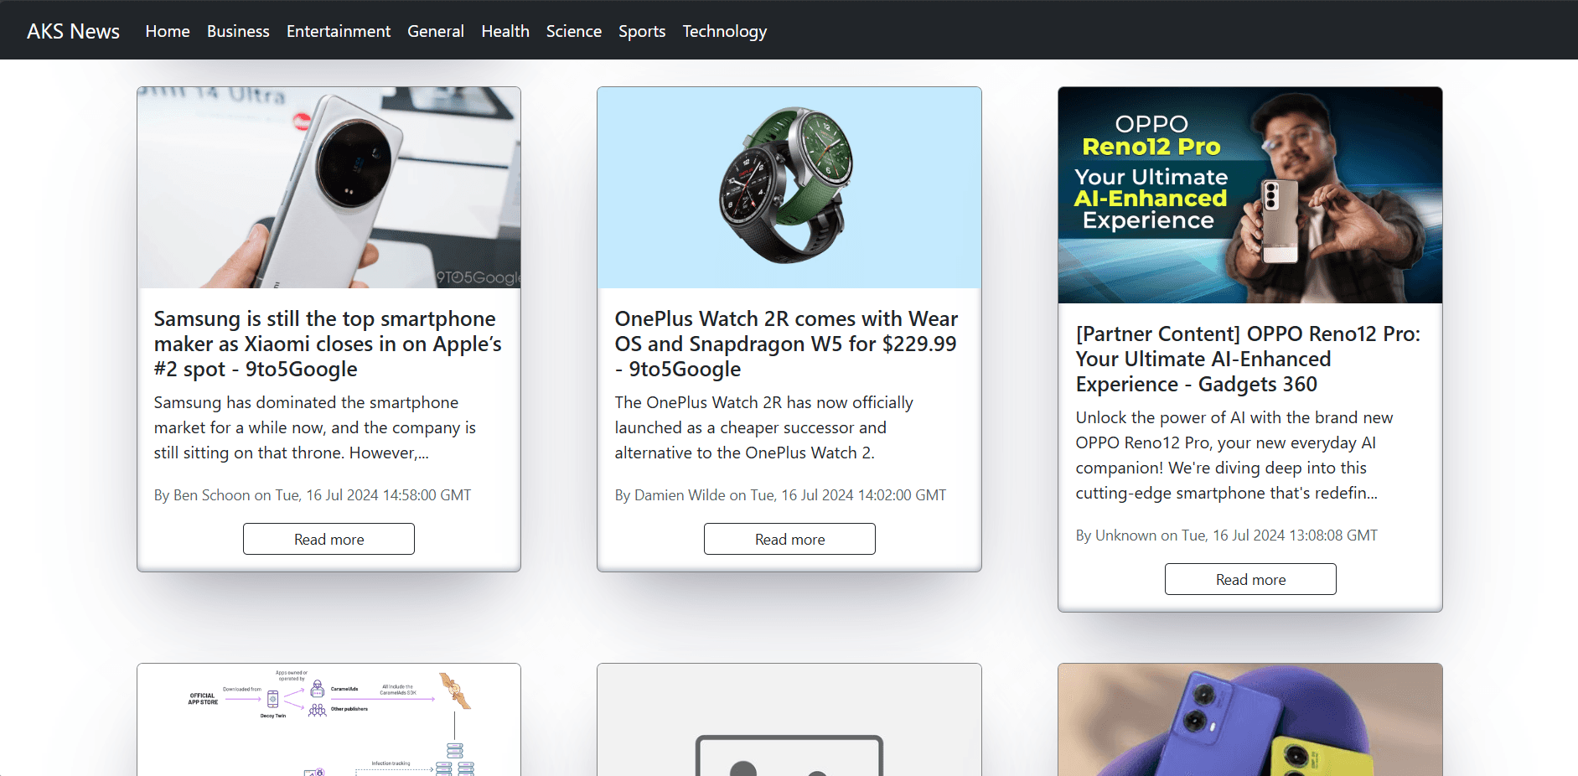Click the OnePlus Watch 2R headline
Screen dimensions: 1578x776
click(x=788, y=344)
